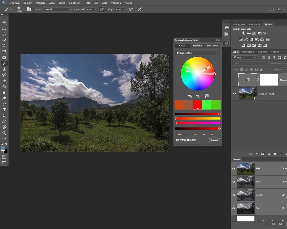
Task: Select the Eraser tool
Action: point(4,81)
